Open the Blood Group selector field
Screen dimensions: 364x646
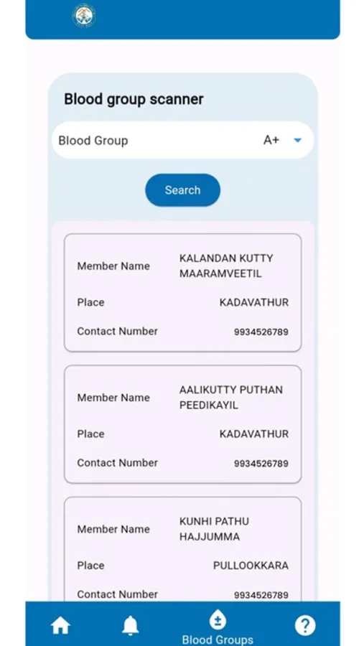click(182, 140)
